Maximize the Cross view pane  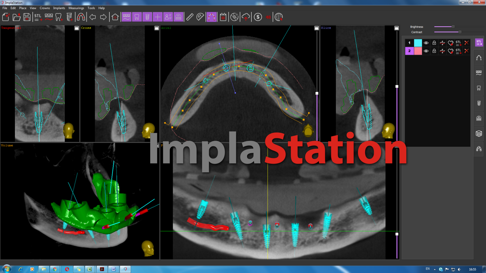point(157,28)
